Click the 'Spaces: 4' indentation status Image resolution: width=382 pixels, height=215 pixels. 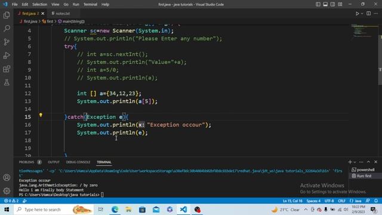coord(313,201)
